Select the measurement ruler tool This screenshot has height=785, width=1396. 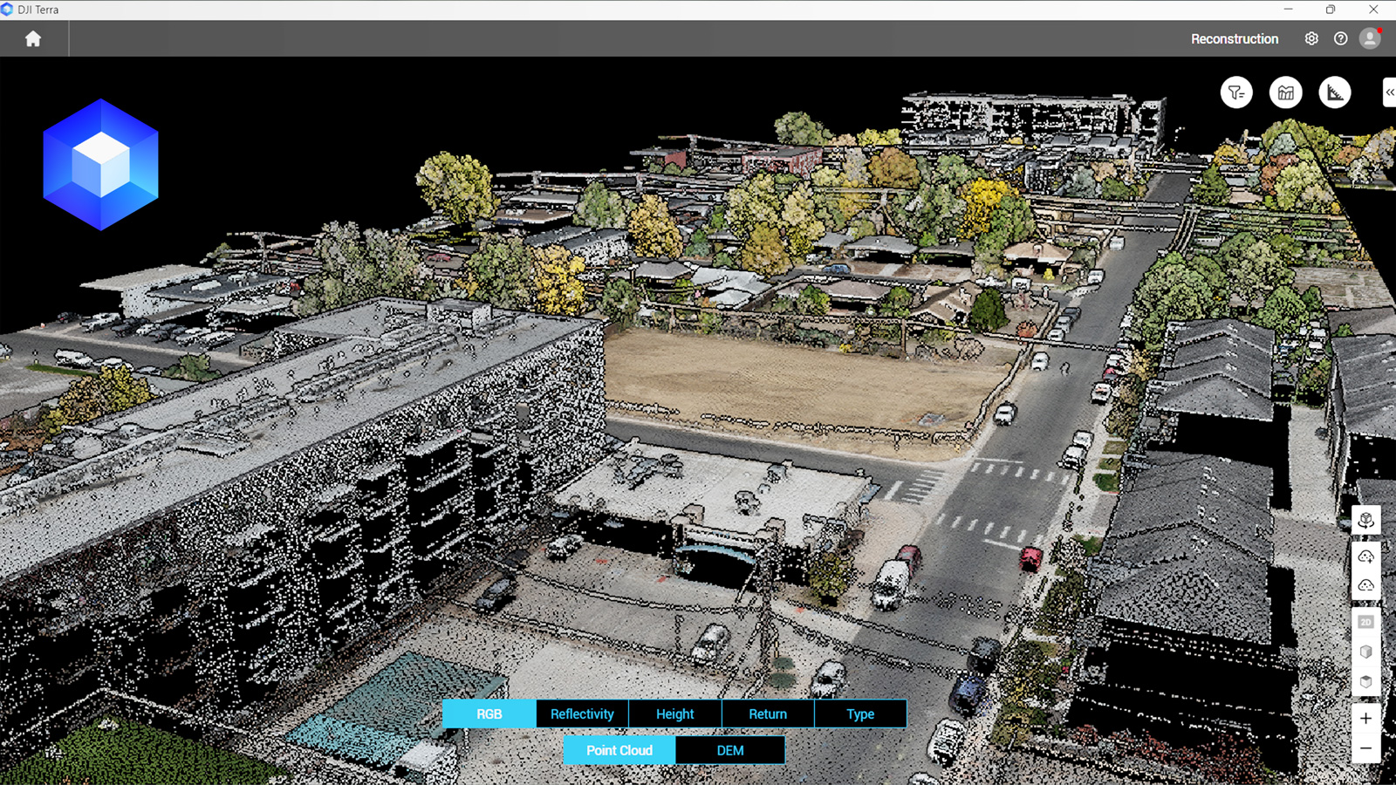1335,92
